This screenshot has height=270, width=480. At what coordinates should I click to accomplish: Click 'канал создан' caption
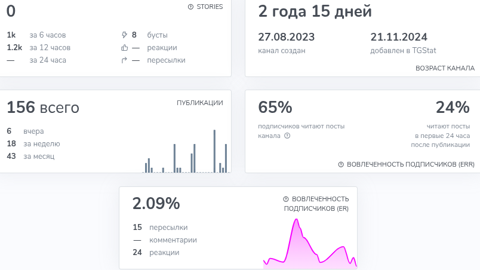tap(282, 51)
